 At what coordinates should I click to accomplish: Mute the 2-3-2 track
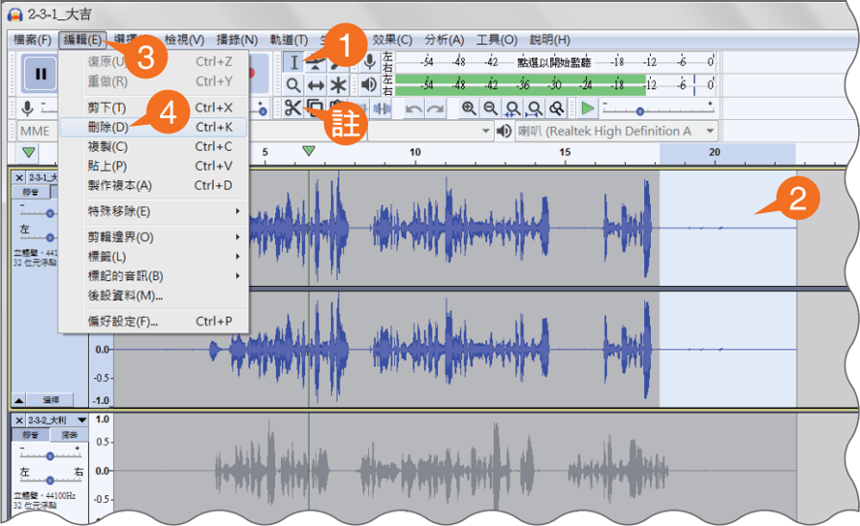coord(31,435)
